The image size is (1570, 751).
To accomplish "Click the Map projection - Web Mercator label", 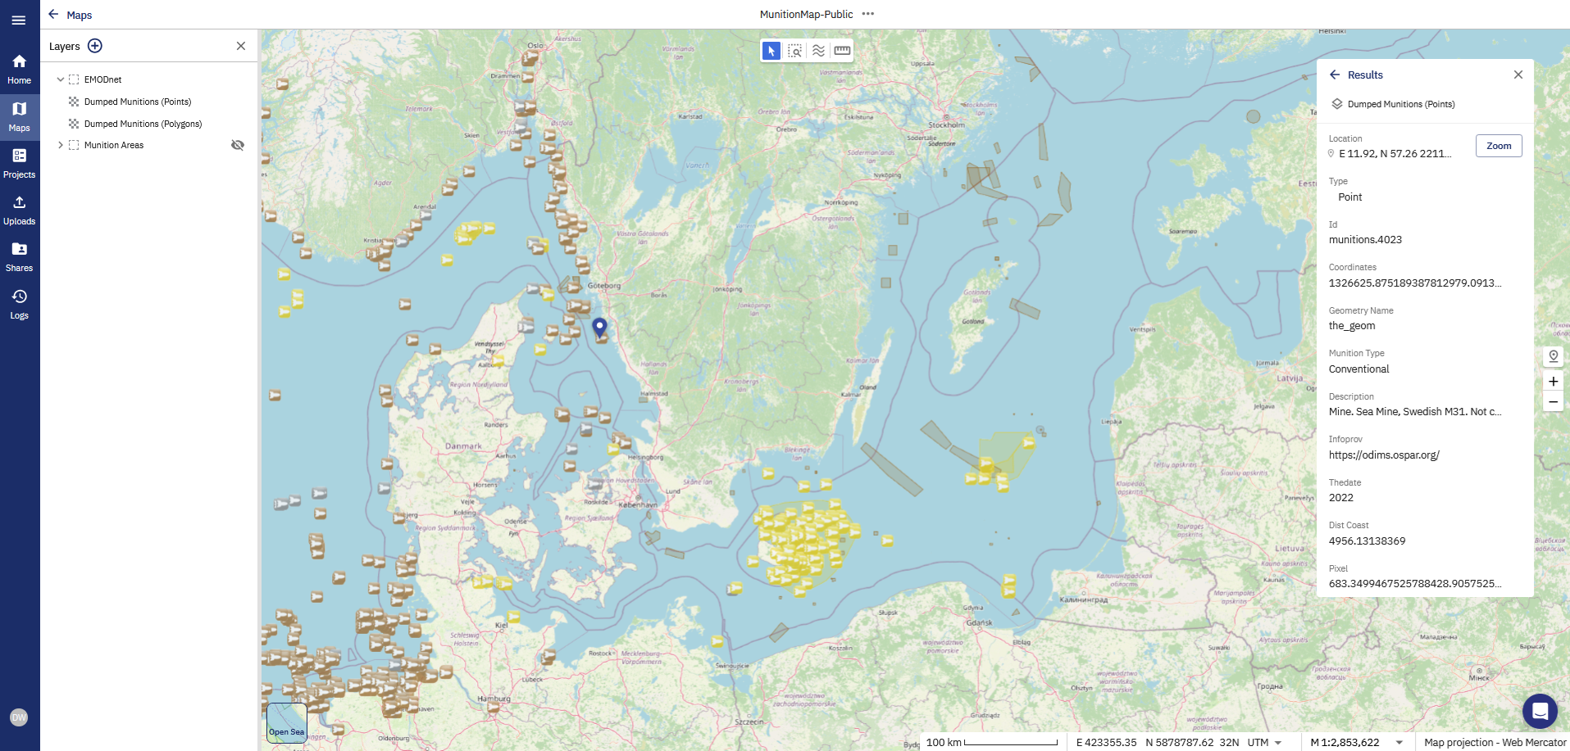I will click(x=1495, y=743).
